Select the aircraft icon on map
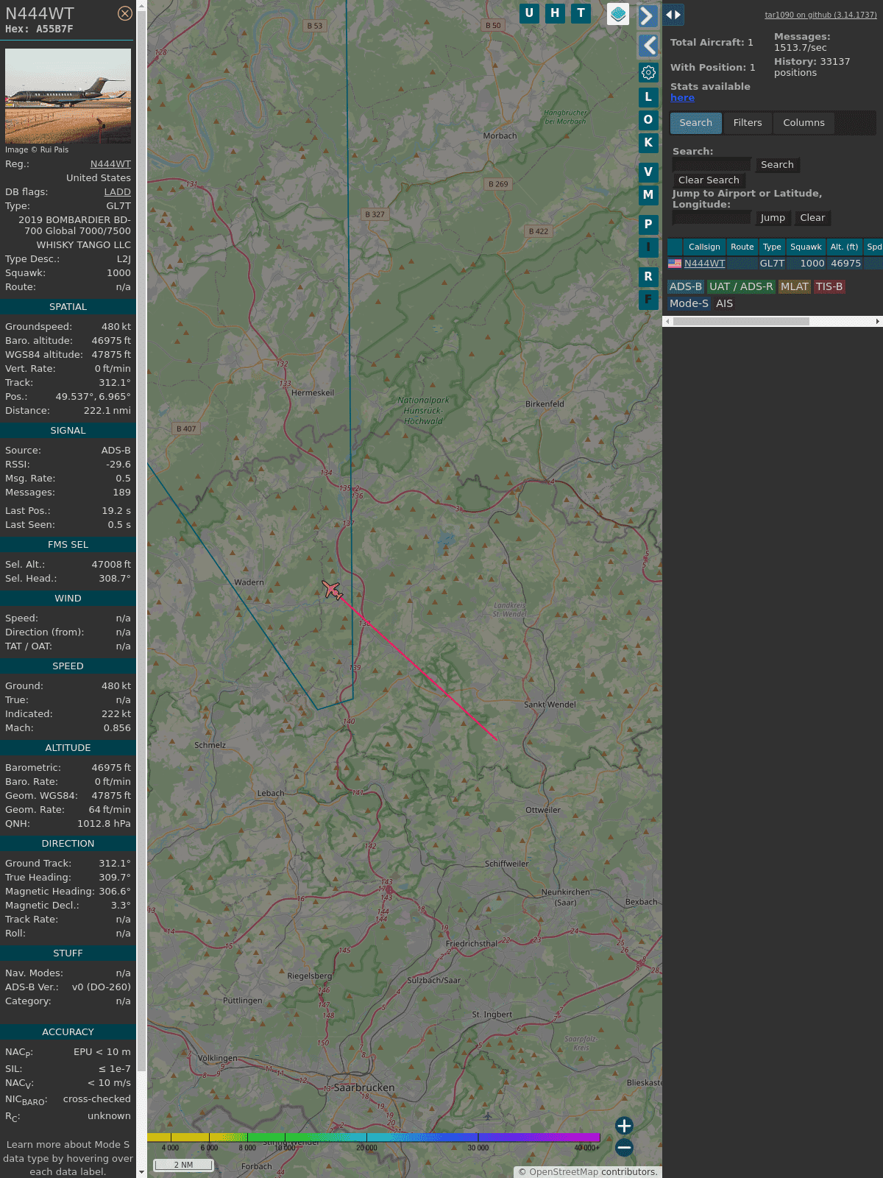 [332, 590]
